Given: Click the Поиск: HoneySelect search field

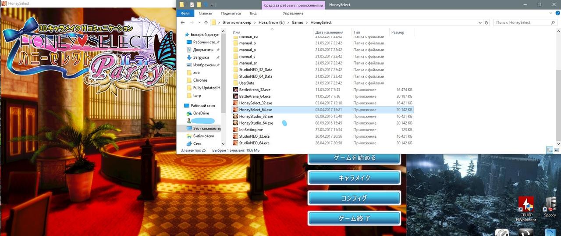Looking at the screenshot, I should coord(522,22).
